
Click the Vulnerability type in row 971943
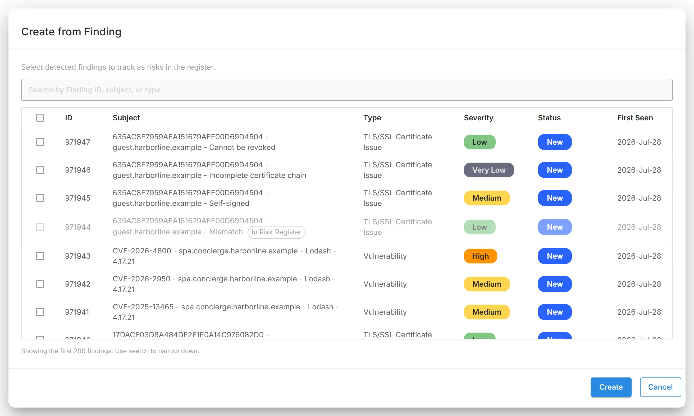[x=385, y=256]
